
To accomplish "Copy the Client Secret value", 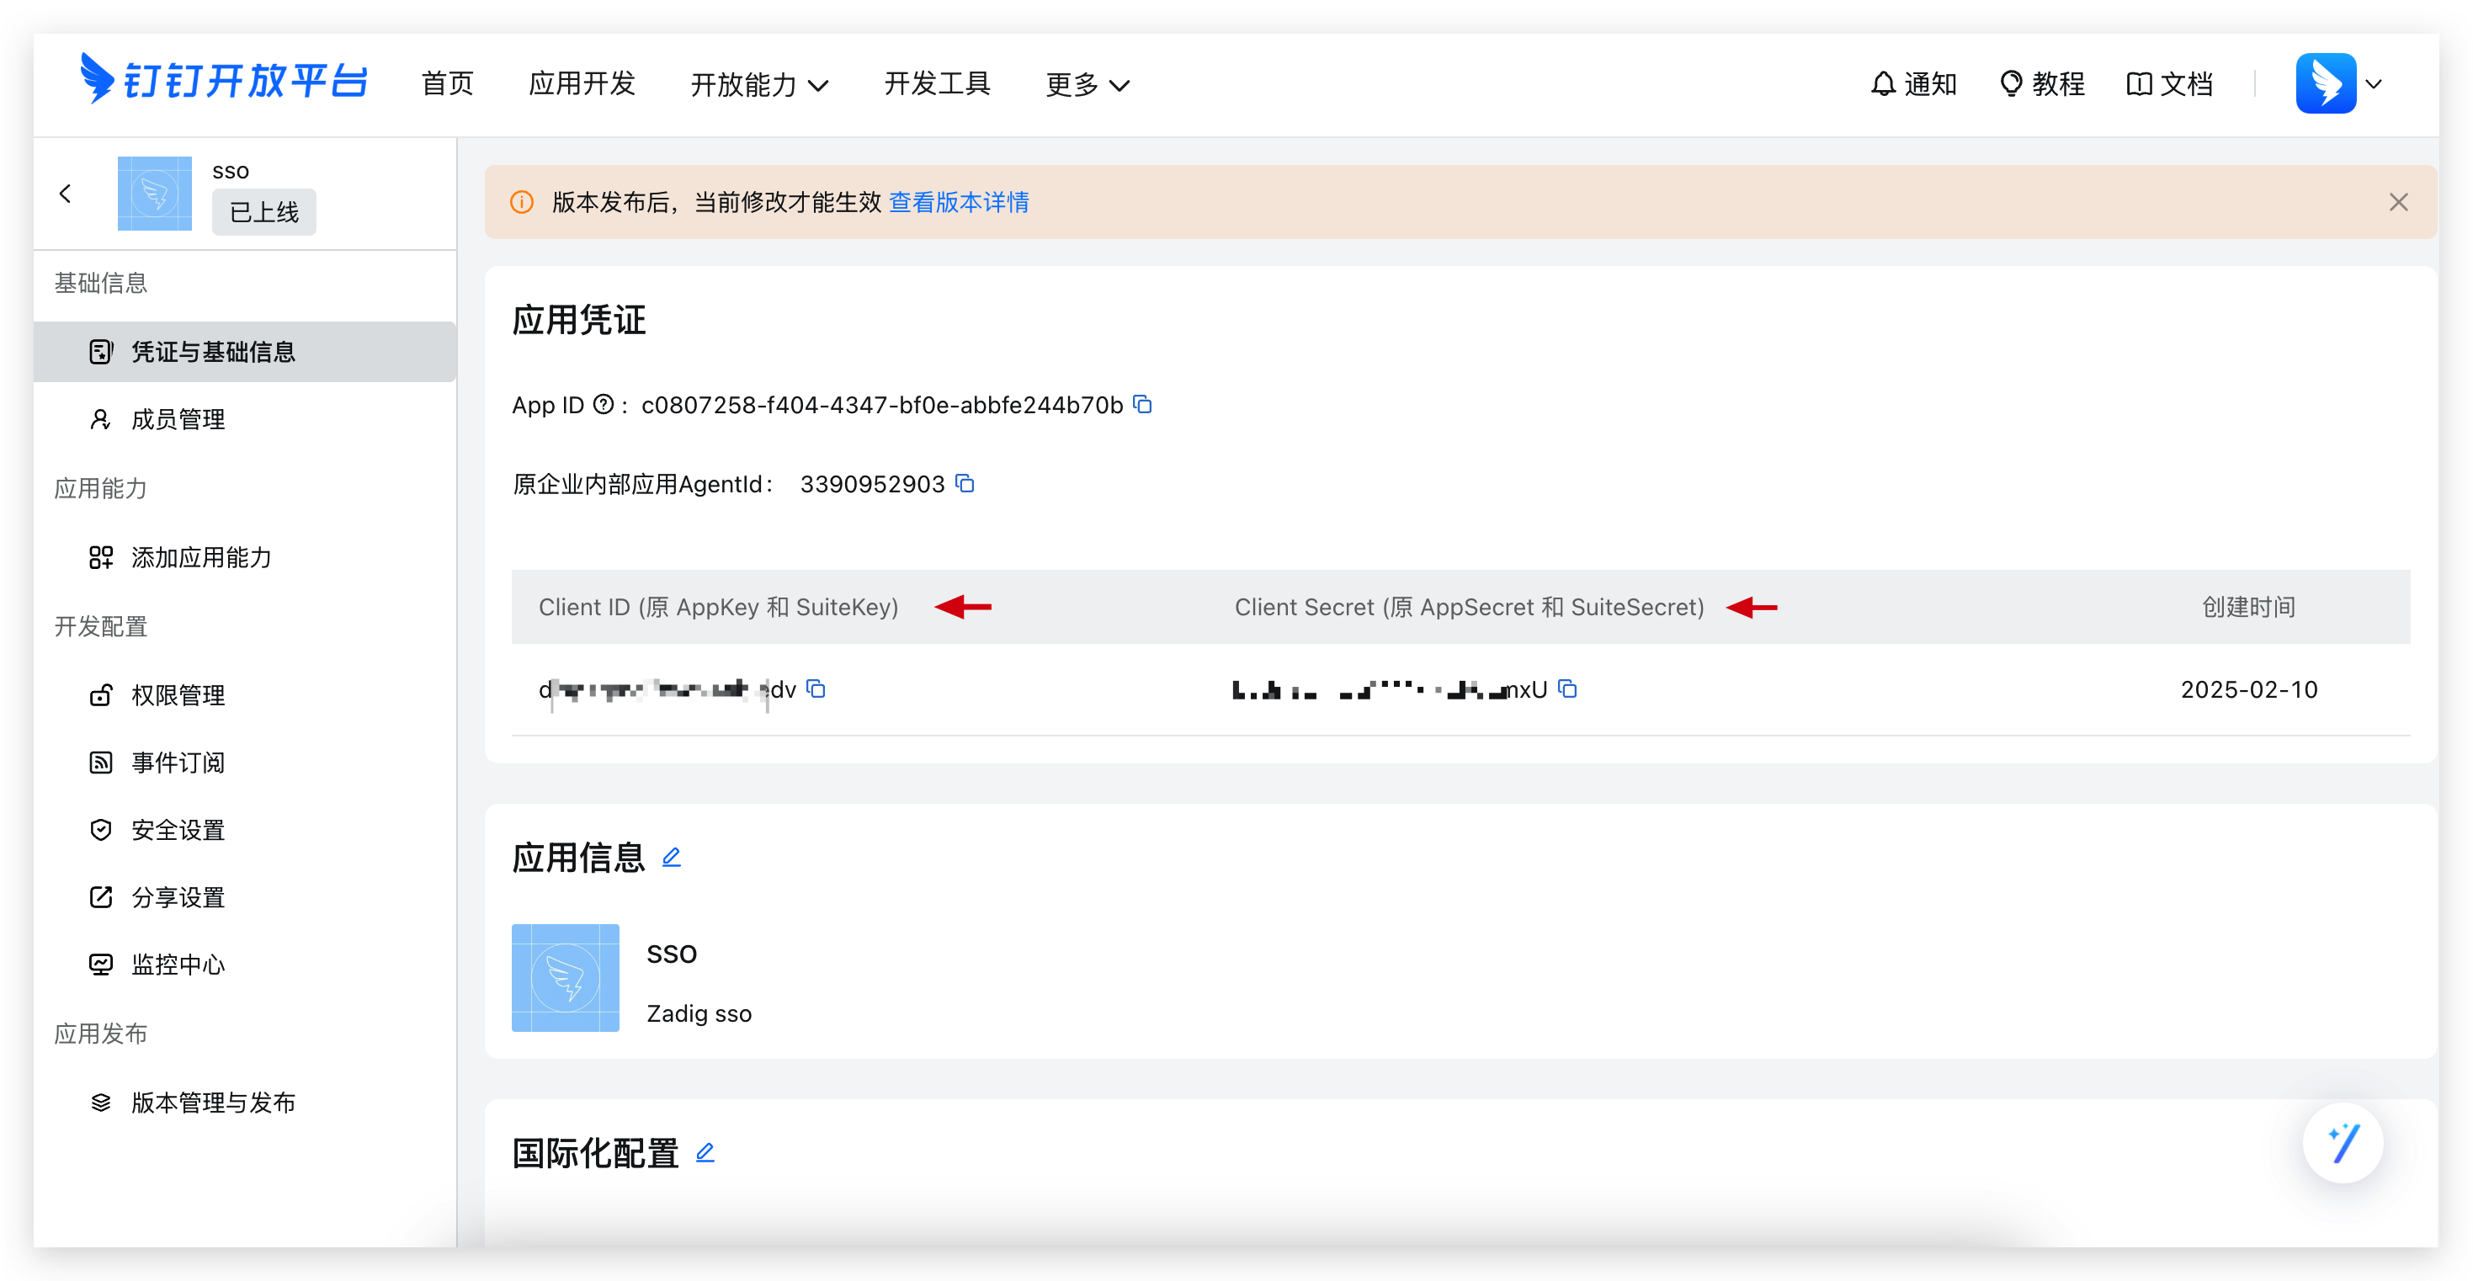I will [1567, 688].
